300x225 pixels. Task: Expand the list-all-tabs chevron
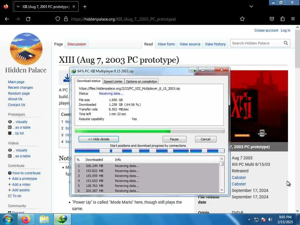pyautogui.click(x=251, y=6)
